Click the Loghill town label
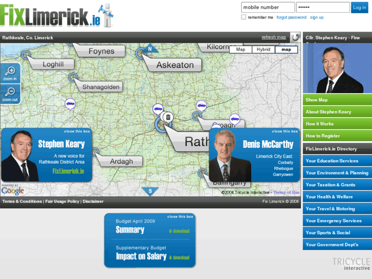 (x=53, y=64)
